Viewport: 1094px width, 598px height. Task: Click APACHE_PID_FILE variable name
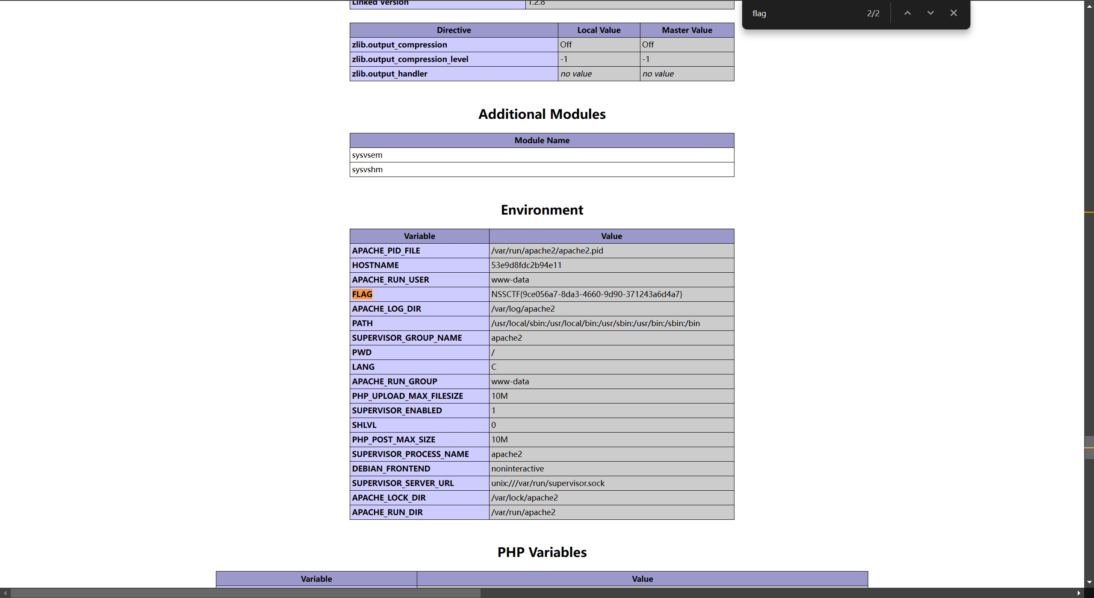click(386, 250)
